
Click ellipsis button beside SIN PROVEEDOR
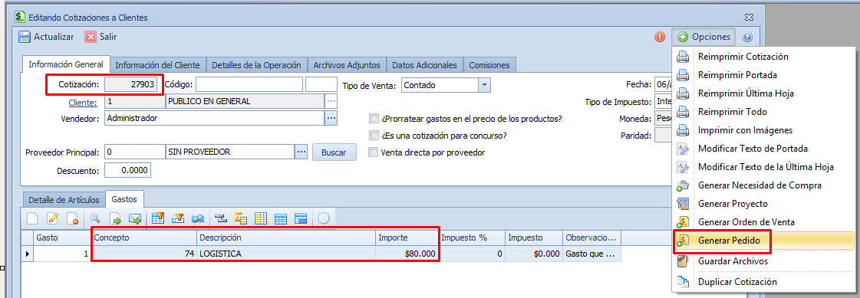click(x=301, y=152)
